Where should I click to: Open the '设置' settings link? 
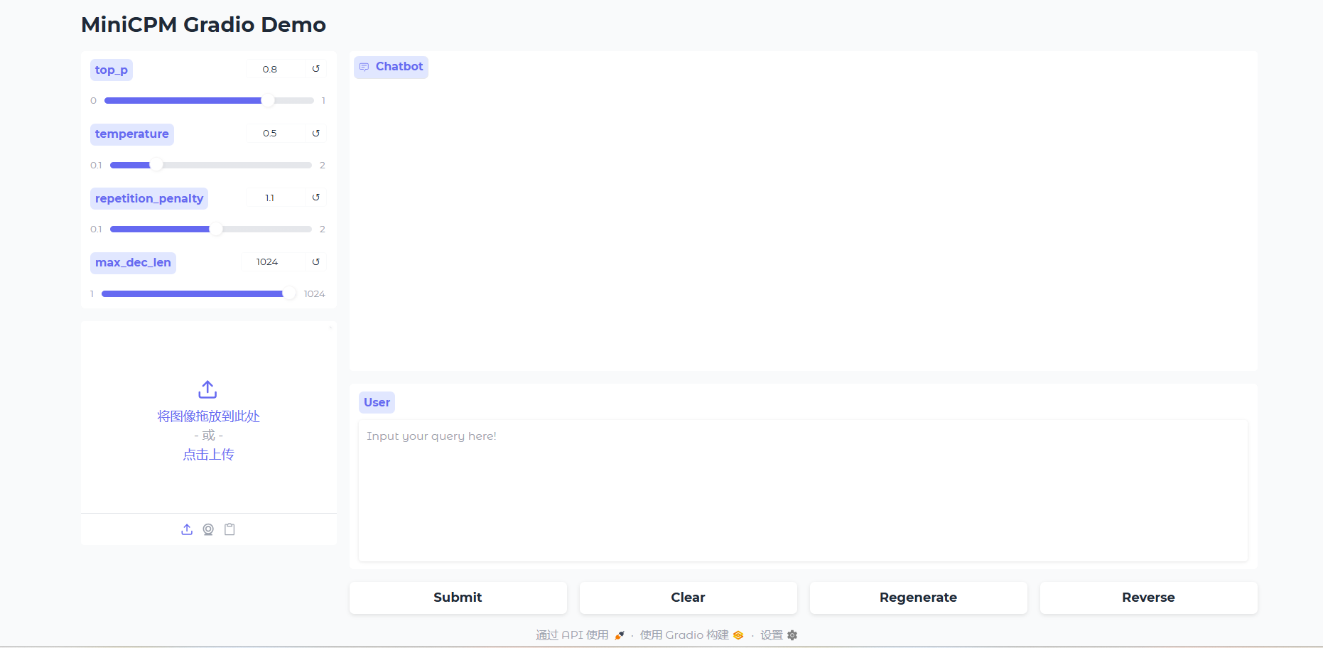point(779,635)
